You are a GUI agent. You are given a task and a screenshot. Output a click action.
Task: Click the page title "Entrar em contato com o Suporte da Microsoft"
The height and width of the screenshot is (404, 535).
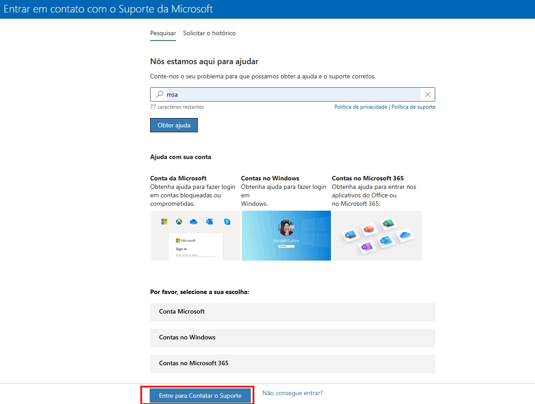point(108,9)
